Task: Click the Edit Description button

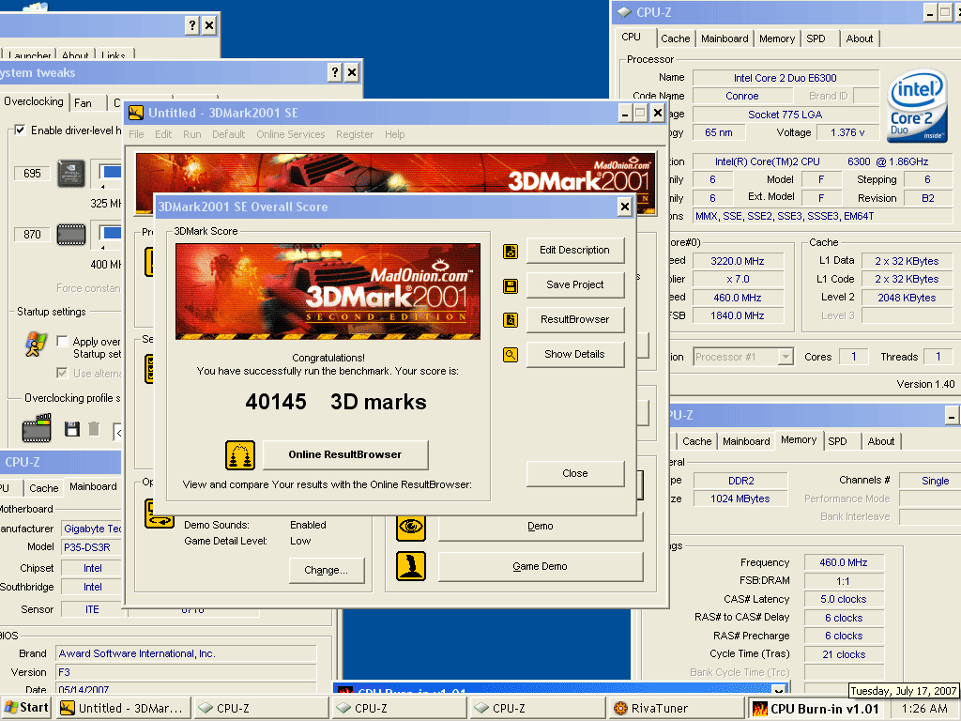Action: point(575,250)
